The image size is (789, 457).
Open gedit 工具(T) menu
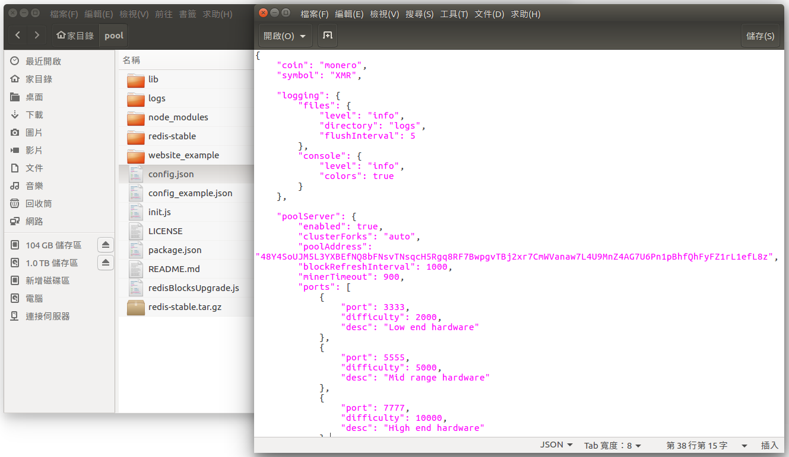pos(454,14)
